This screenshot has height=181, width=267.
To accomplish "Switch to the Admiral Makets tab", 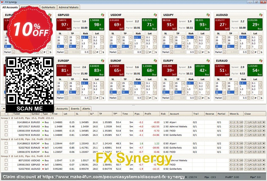I will click(69, 7).
